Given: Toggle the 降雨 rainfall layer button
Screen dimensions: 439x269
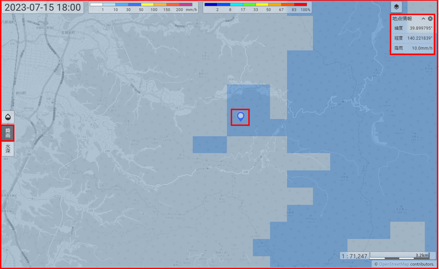Looking at the screenshot, I should tap(8, 133).
